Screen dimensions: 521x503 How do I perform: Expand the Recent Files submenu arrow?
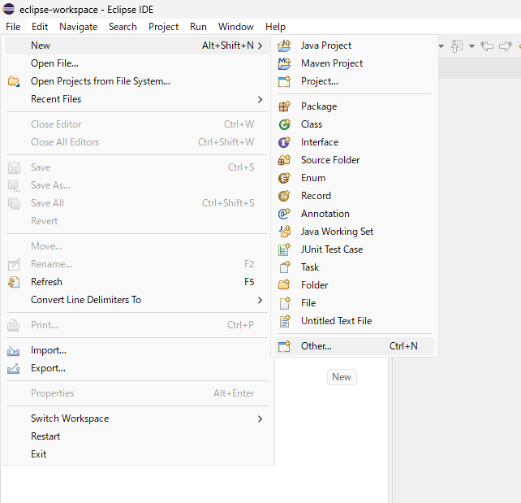pos(260,99)
